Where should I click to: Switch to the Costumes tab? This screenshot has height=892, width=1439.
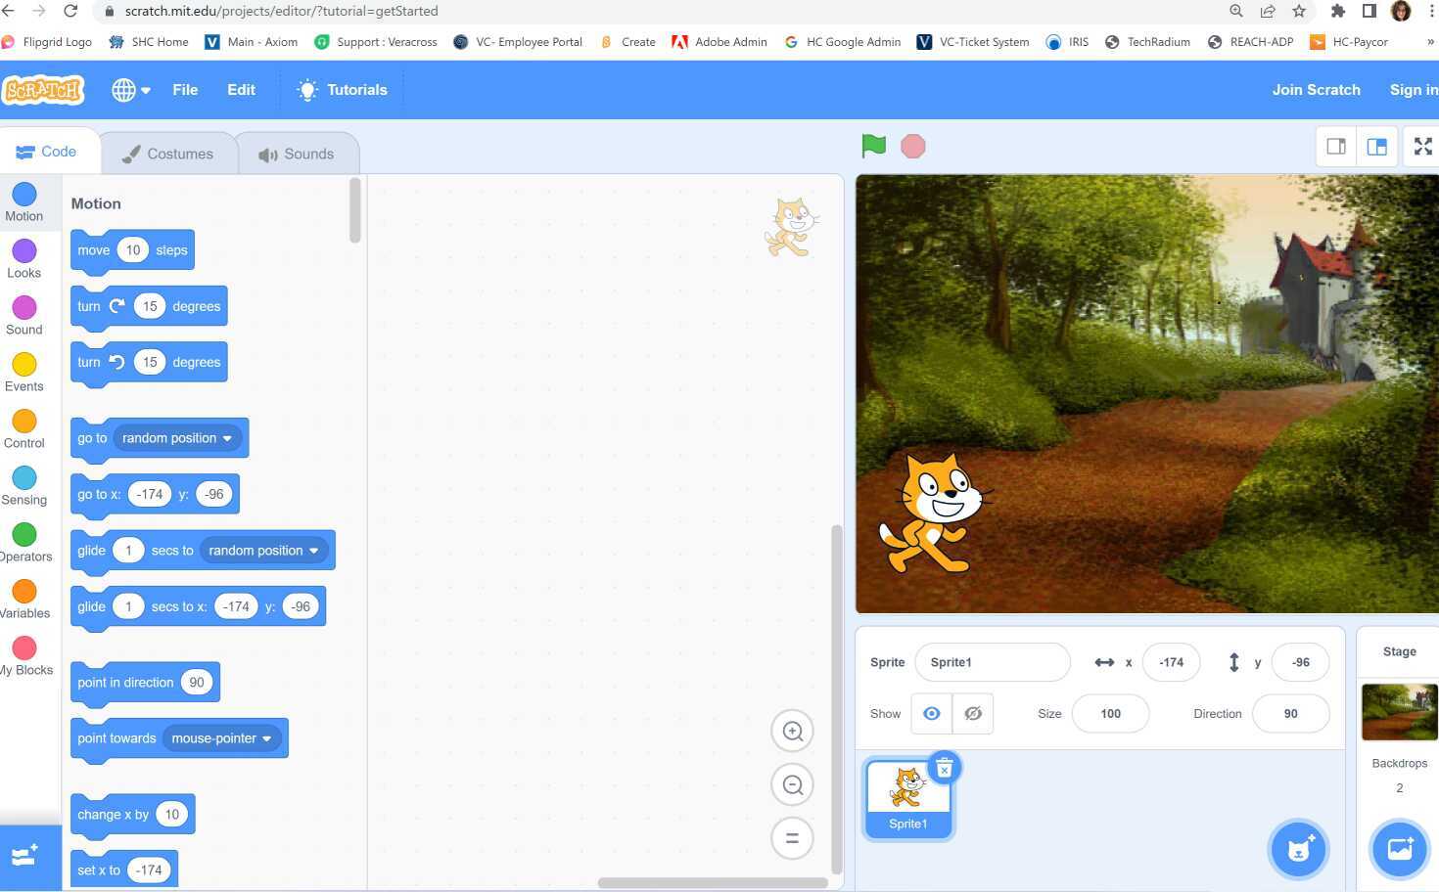pos(167,154)
